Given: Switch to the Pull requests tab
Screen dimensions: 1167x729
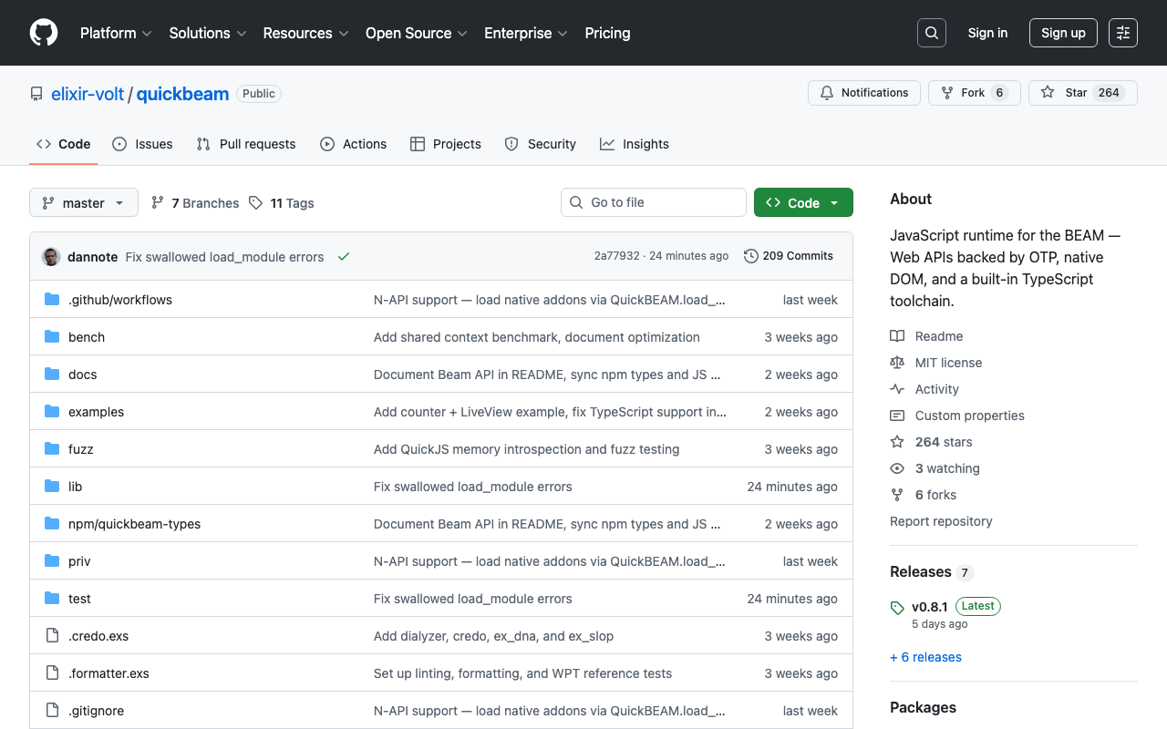Looking at the screenshot, I should [245, 144].
